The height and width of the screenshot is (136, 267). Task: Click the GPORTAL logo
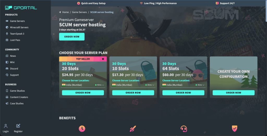tap(21, 8)
